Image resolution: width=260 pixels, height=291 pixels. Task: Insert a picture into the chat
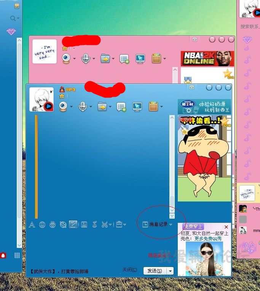84,225
